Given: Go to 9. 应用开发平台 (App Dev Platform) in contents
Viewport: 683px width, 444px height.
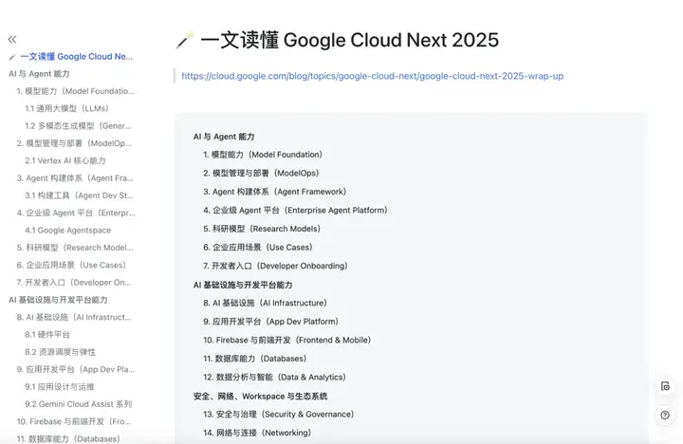Looking at the screenshot, I should (271, 322).
